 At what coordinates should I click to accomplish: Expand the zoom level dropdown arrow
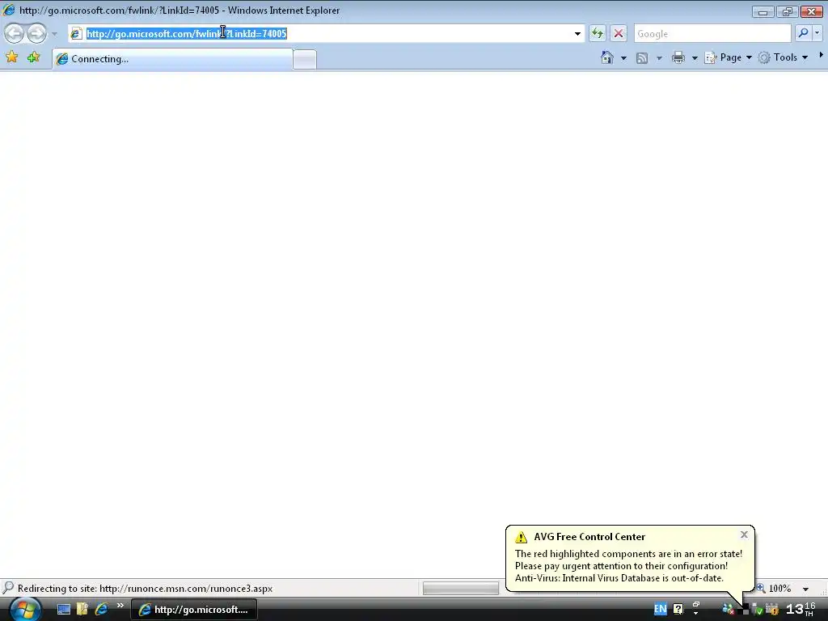[x=806, y=589]
